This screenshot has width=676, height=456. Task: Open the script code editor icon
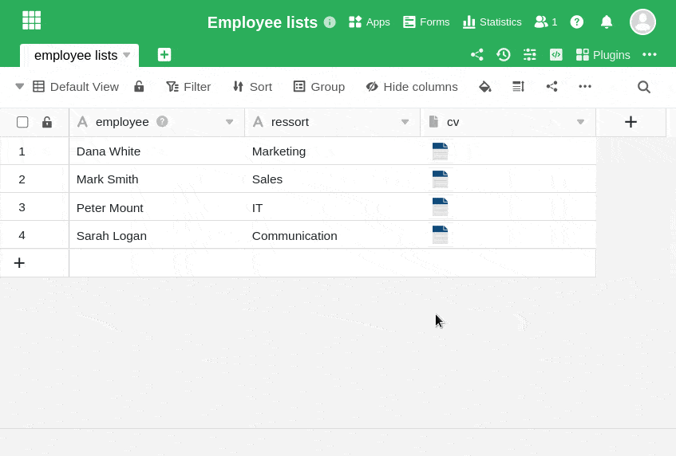pyautogui.click(x=555, y=54)
